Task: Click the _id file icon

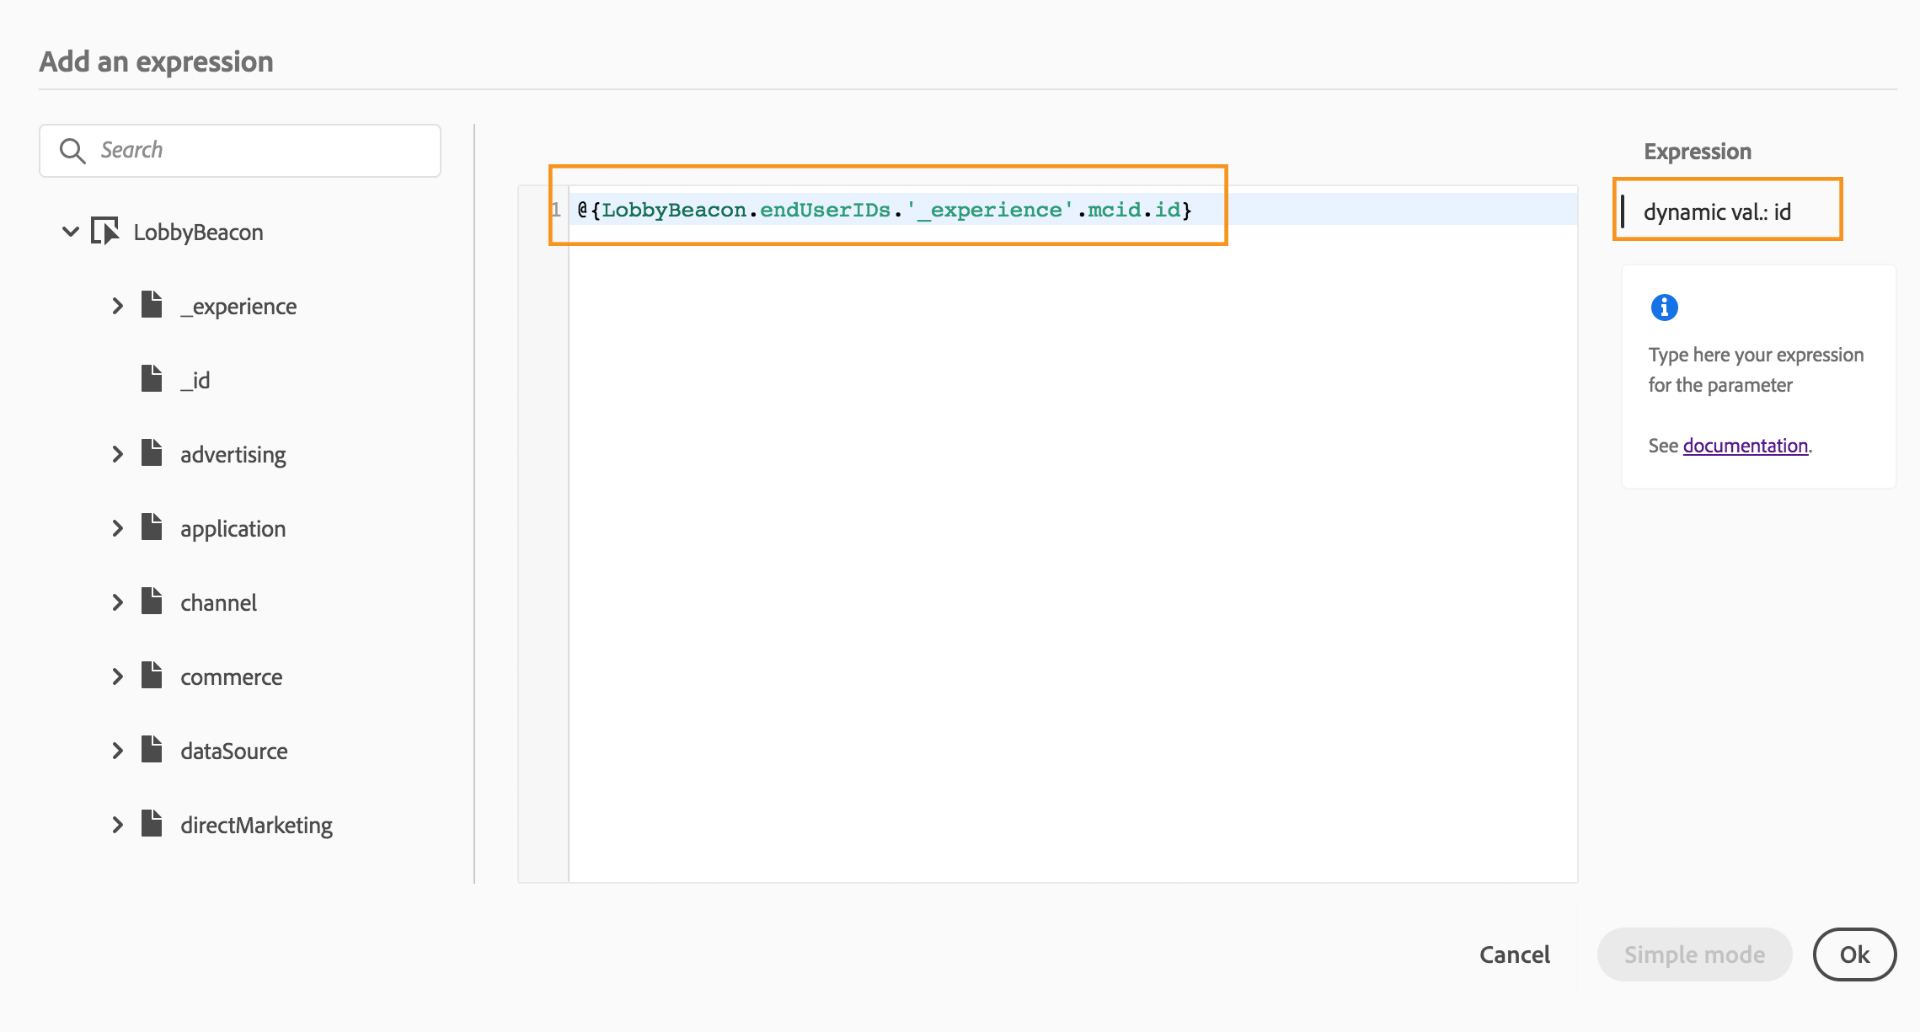Action: pos(152,379)
